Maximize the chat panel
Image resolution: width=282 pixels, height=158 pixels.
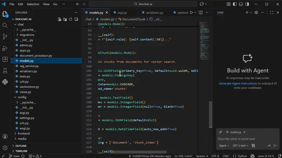(x=272, y=12)
